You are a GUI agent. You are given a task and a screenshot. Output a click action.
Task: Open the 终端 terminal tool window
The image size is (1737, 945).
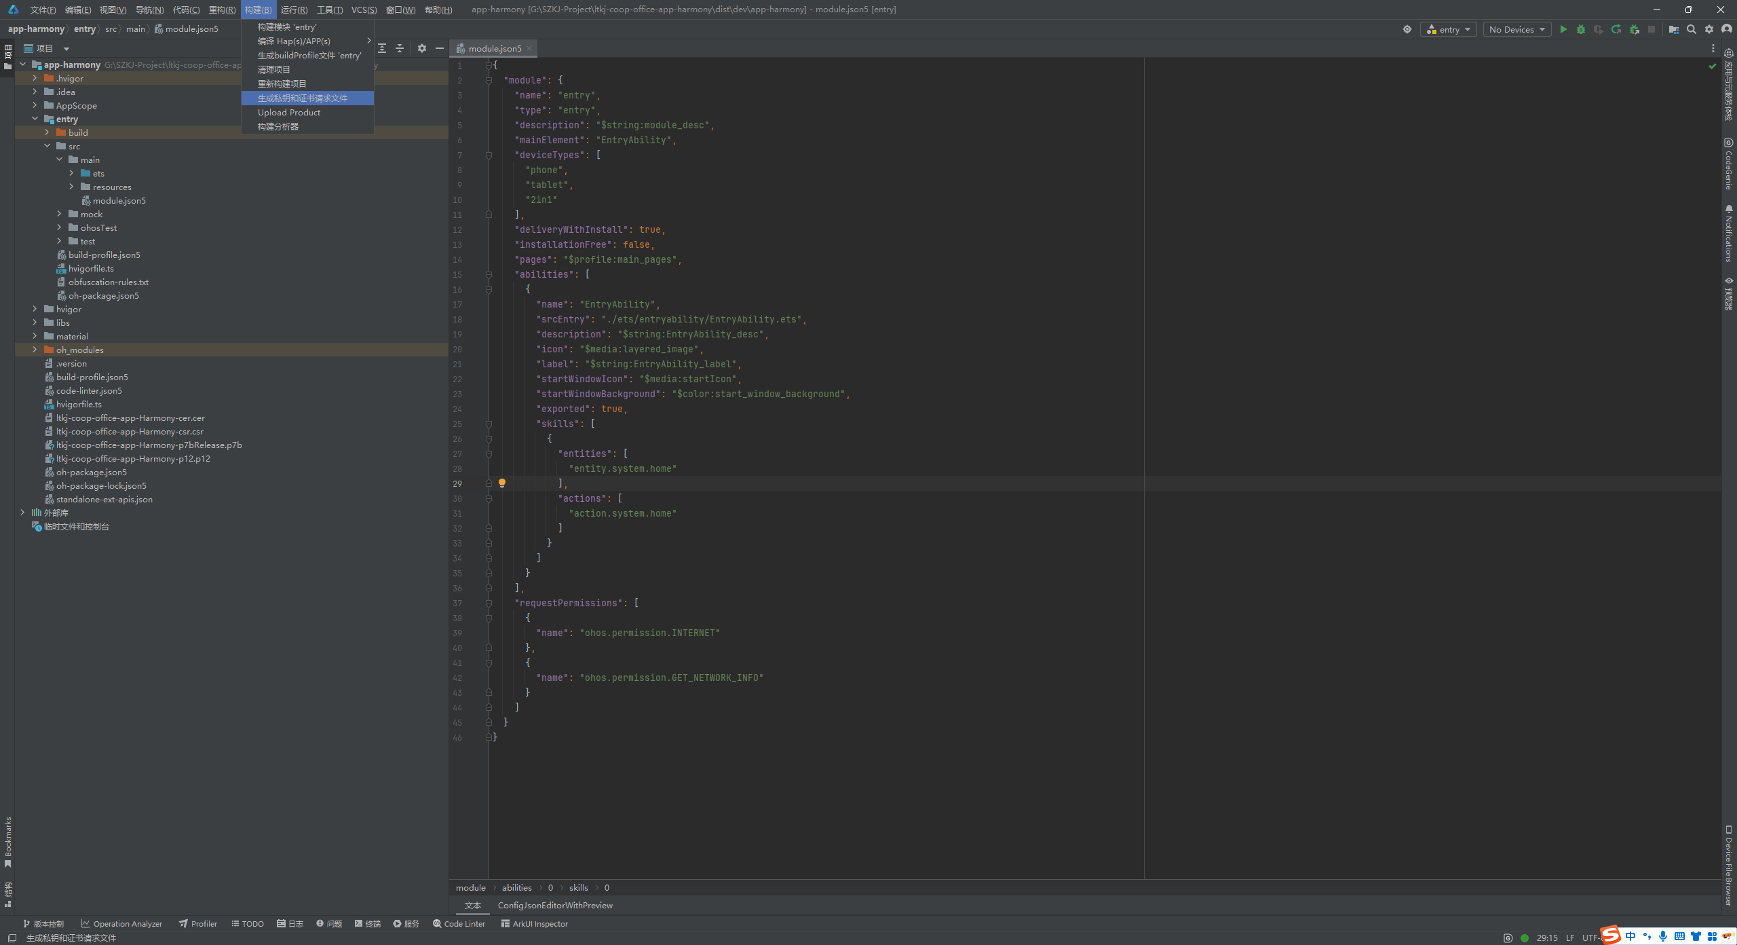368,923
